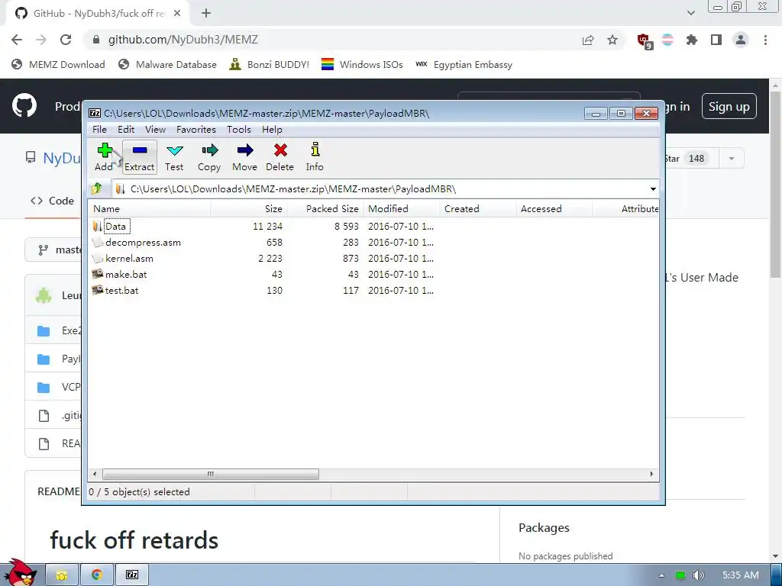Toggle the Chrome side panel icon

point(716,40)
